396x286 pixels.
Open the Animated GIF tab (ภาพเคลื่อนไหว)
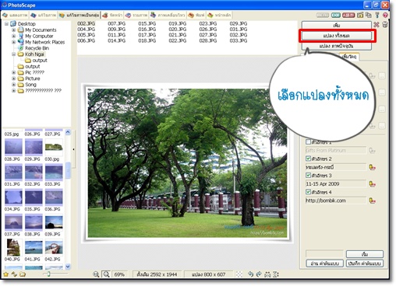(x=168, y=16)
